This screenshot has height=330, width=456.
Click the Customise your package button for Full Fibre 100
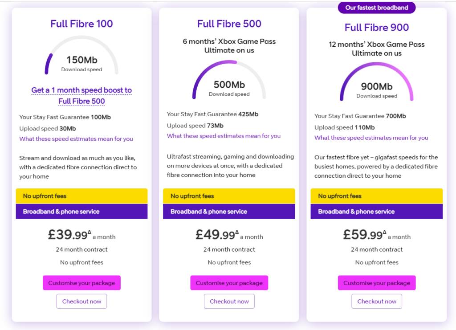(x=81, y=283)
